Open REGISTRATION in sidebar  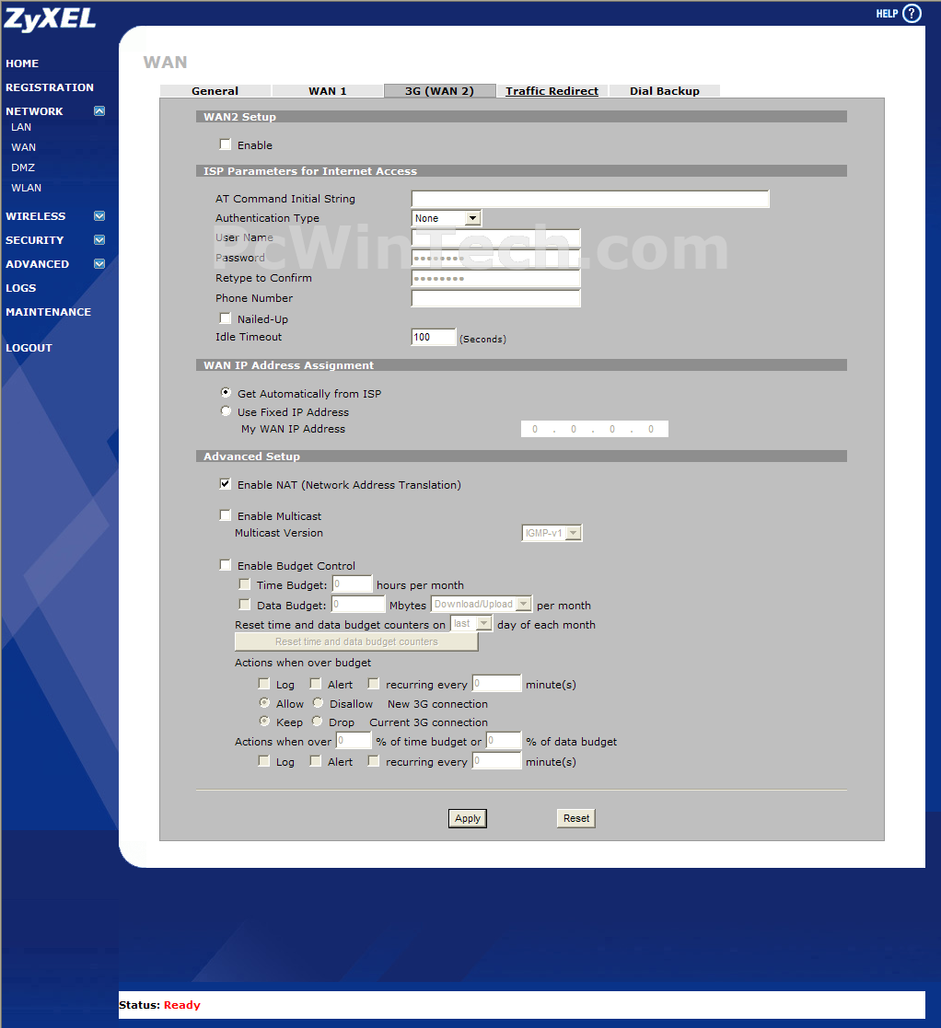coord(50,87)
